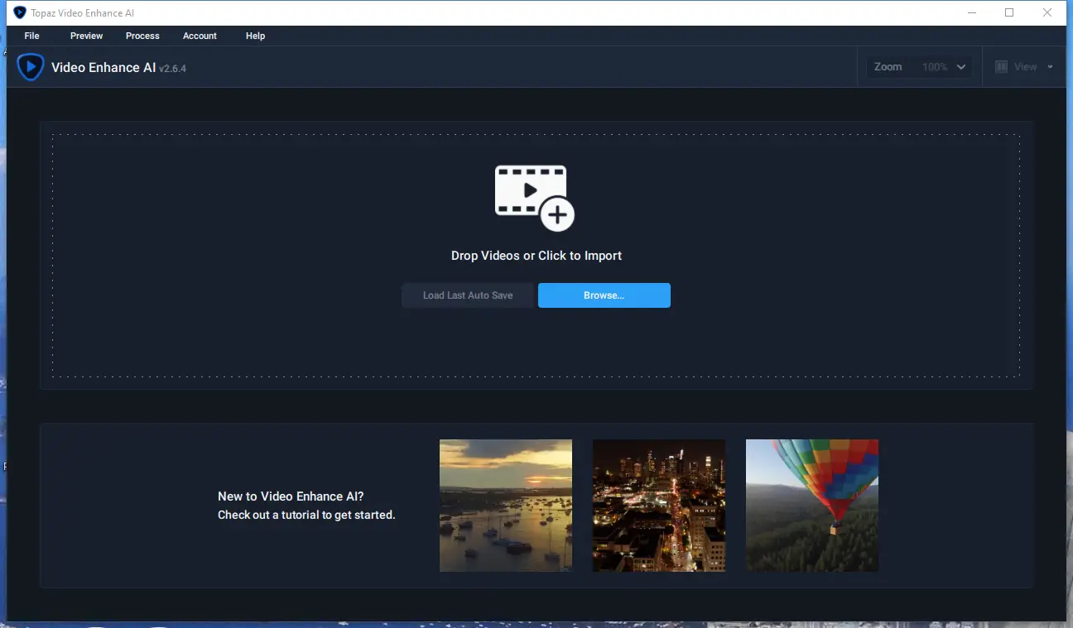Click the split view icon next to View
Viewport: 1073px width, 628px height.
click(x=1001, y=67)
